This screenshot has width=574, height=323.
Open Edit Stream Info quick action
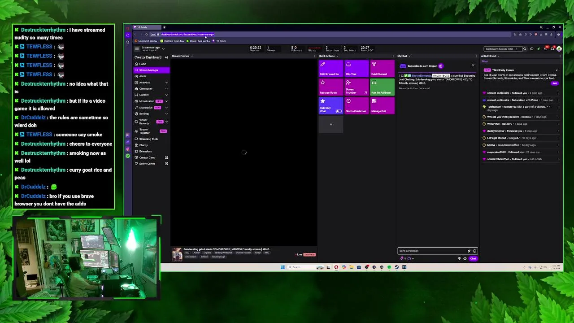click(x=330, y=68)
